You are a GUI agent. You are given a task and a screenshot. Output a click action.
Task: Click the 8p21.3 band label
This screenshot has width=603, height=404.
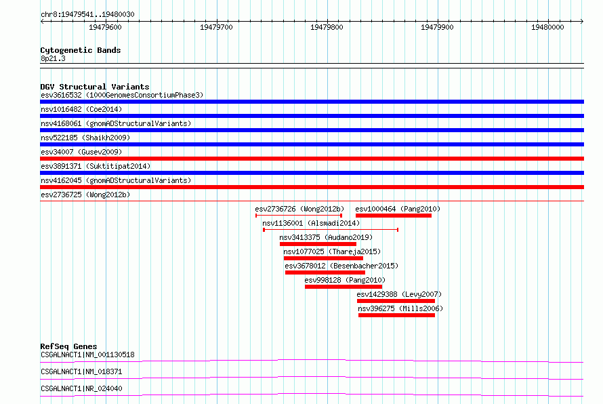pyautogui.click(x=53, y=58)
